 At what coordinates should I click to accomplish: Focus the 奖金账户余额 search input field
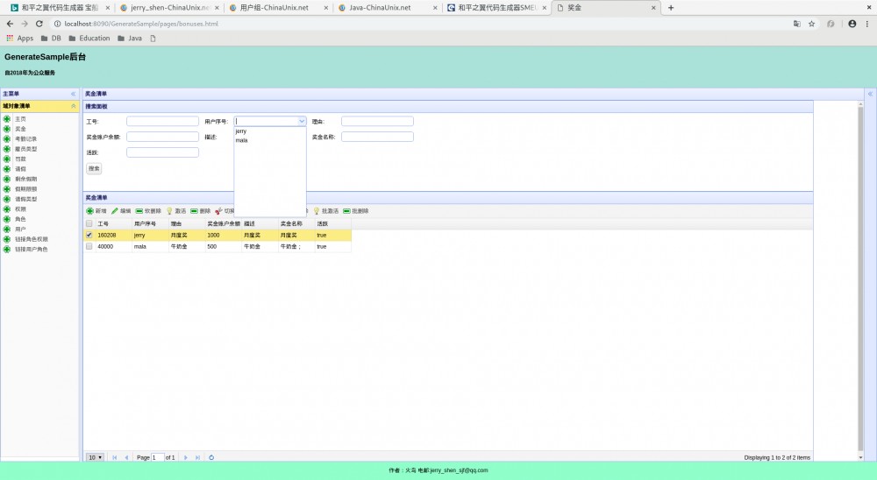pyautogui.click(x=163, y=137)
